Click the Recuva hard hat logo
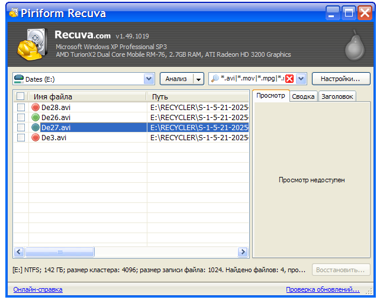Screen dimensions: 380x300 30,46
